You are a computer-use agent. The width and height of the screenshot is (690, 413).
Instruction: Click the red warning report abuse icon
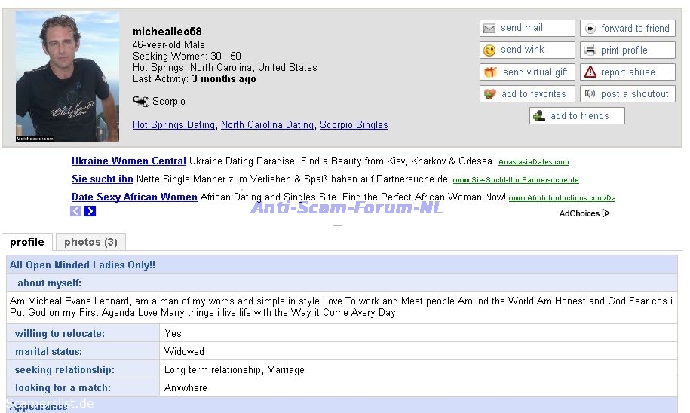[x=590, y=72]
